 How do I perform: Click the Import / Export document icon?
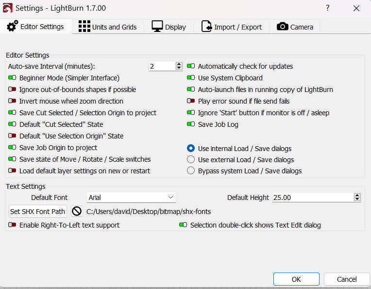[206, 26]
